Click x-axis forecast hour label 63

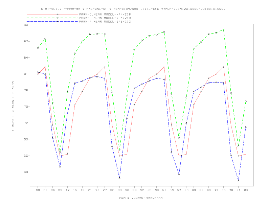tap(194, 190)
